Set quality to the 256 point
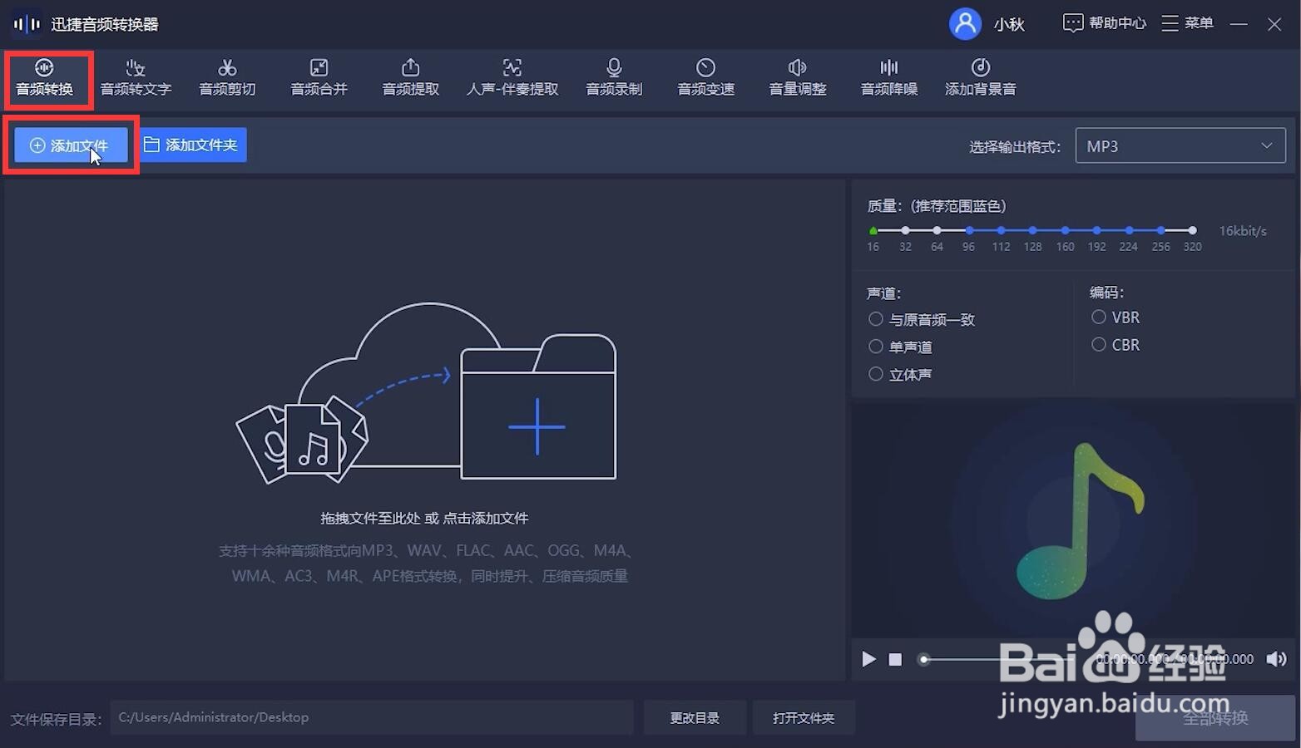Screen dimensions: 1301x748 pyautogui.click(x=1160, y=230)
